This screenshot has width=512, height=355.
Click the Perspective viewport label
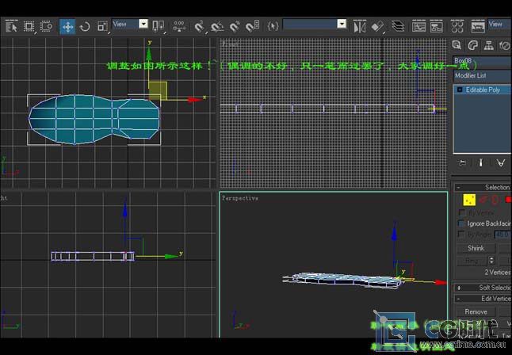[x=240, y=198]
